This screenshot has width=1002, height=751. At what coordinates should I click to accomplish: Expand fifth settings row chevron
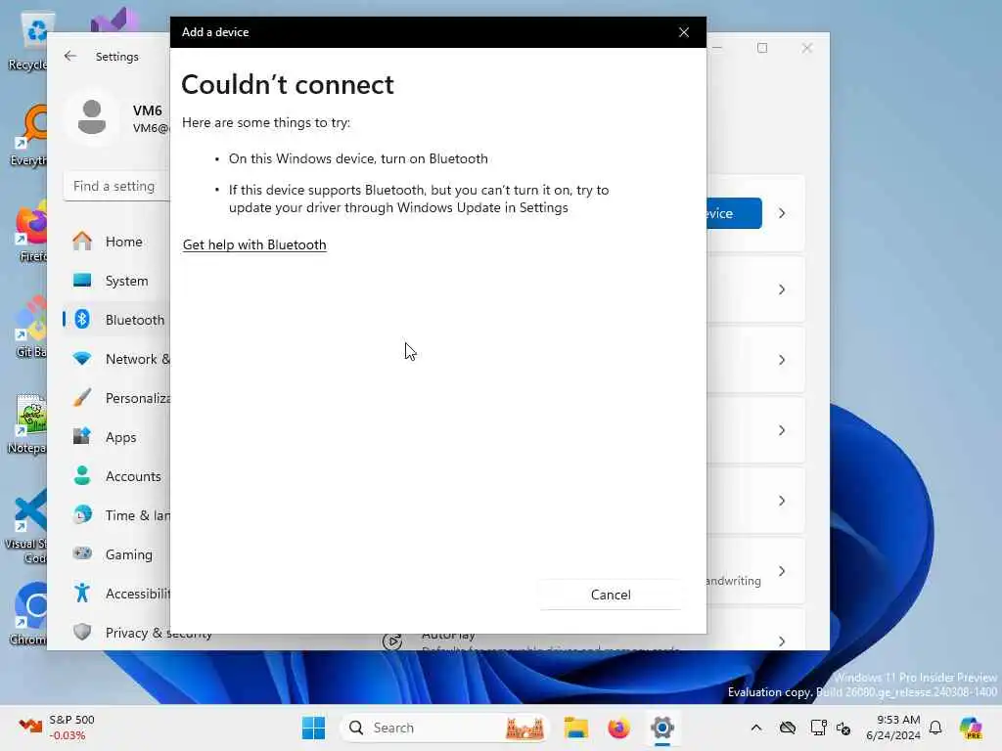click(x=782, y=501)
